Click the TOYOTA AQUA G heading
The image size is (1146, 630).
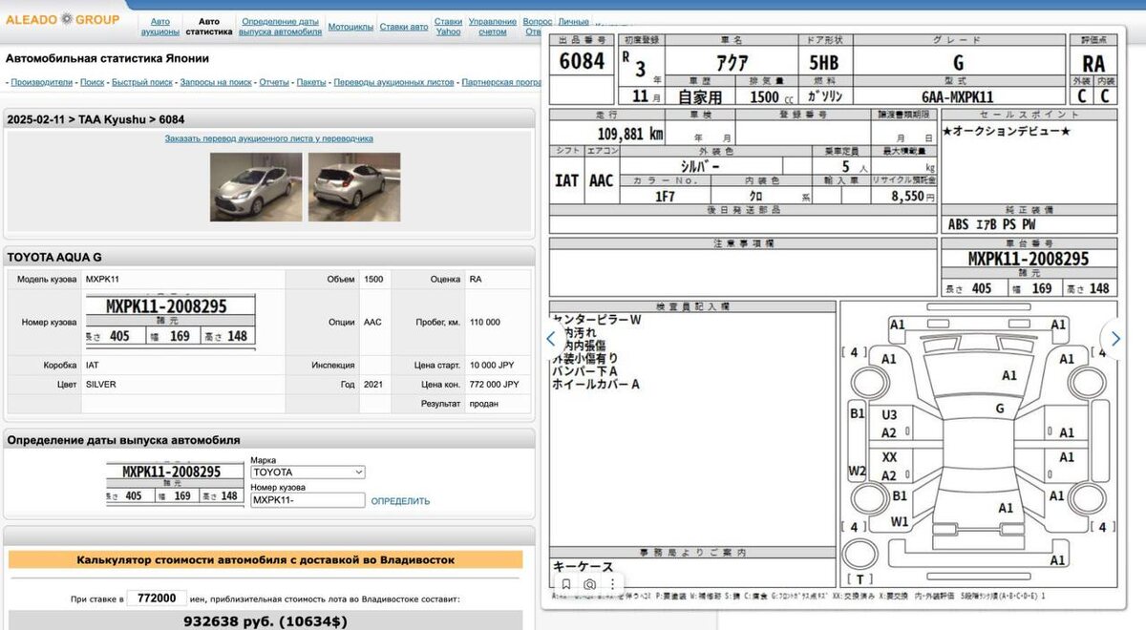(54, 257)
